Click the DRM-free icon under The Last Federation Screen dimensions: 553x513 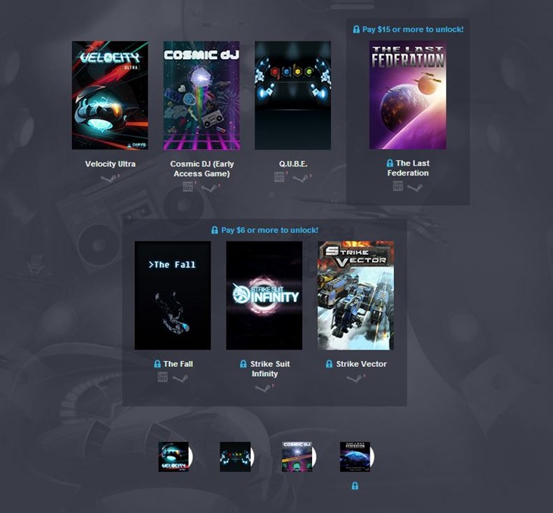click(398, 186)
